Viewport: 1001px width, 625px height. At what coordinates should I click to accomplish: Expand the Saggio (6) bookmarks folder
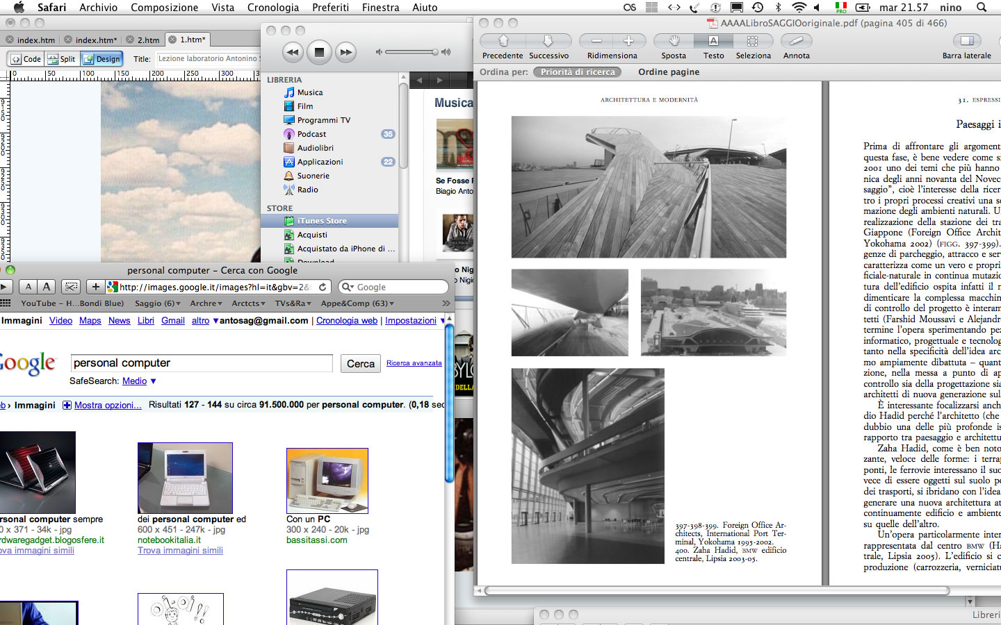coord(157,303)
